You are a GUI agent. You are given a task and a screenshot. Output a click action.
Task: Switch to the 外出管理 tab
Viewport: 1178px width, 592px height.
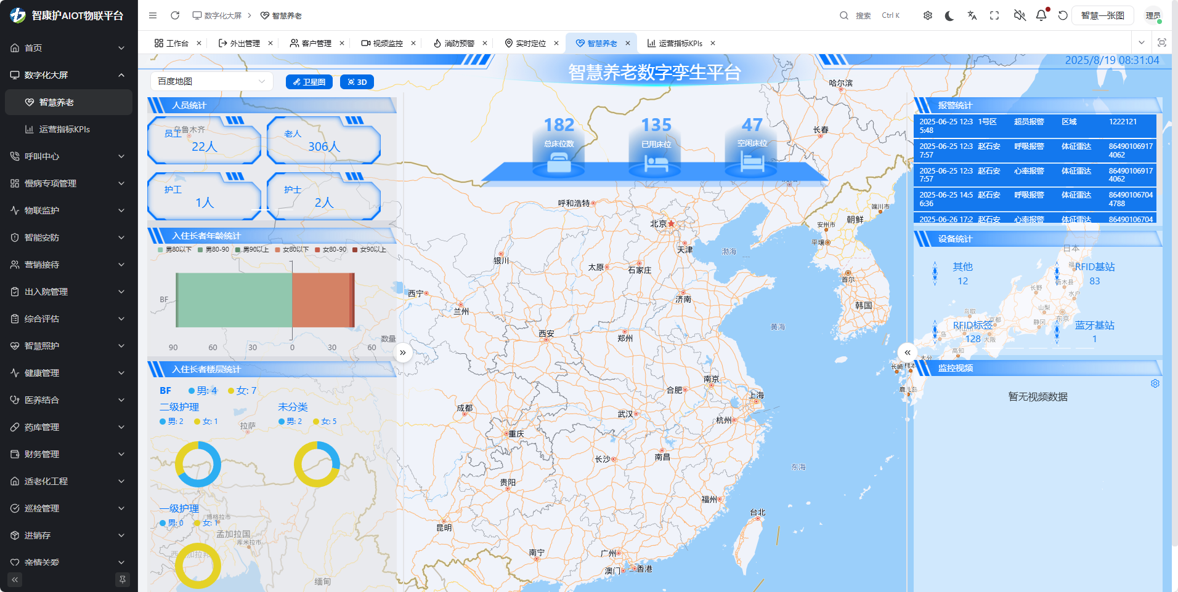coord(240,43)
